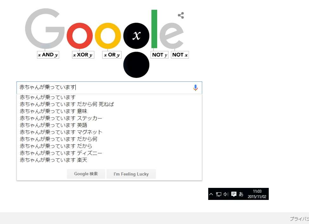Show hidden tray icons with the chevron
This screenshot has width=309, height=224.
click(211, 194)
